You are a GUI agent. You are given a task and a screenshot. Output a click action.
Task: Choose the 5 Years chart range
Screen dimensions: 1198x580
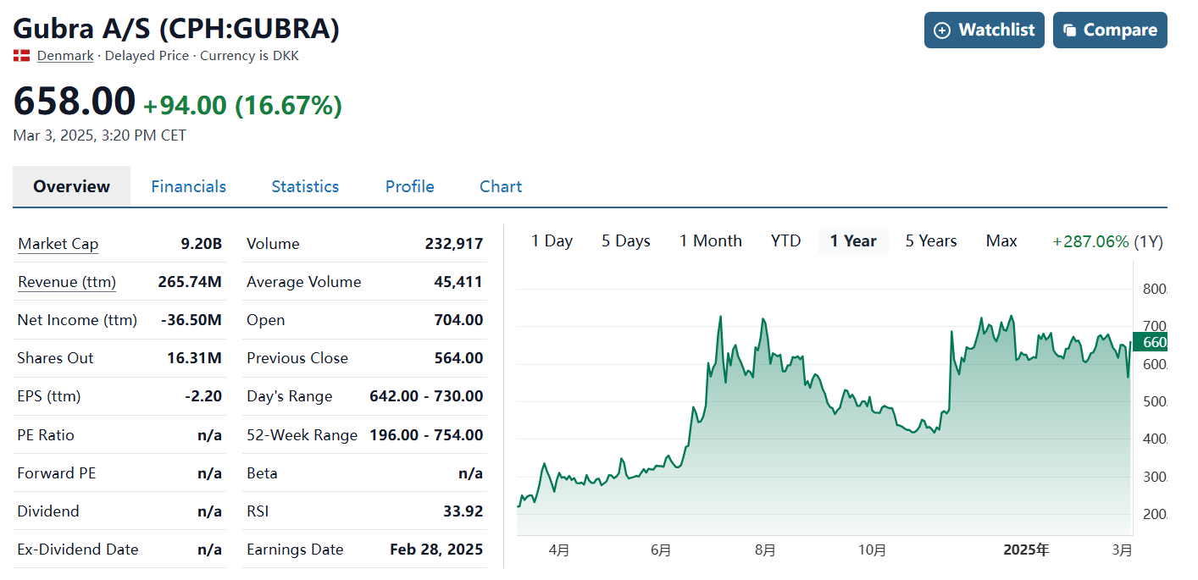tap(930, 241)
